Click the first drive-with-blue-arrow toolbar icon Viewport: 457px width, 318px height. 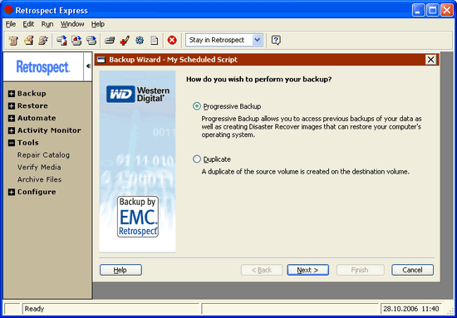(61, 40)
